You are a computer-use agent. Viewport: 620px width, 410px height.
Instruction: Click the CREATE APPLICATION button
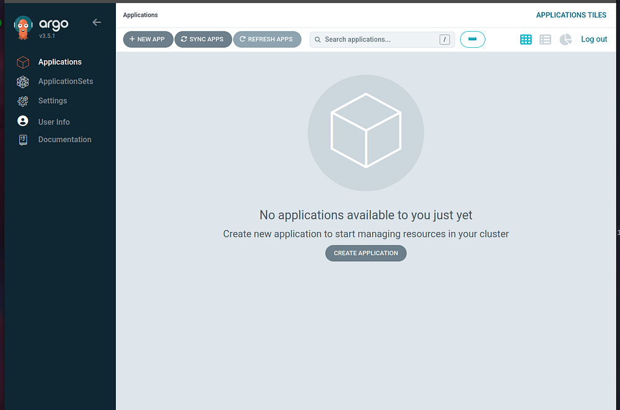tap(366, 253)
